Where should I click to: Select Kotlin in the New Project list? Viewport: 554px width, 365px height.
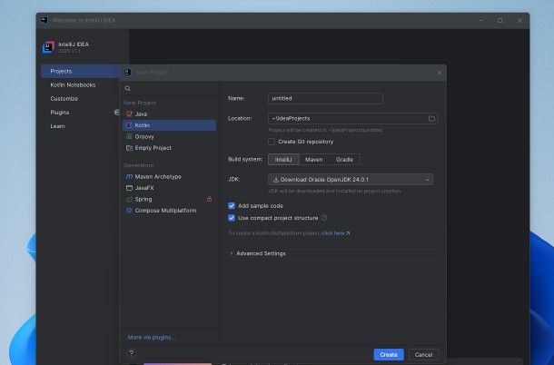tap(143, 125)
